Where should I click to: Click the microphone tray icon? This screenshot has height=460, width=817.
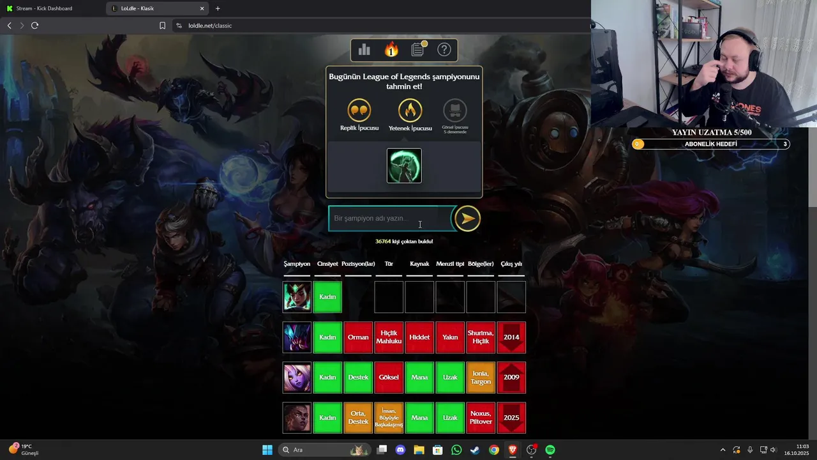tap(750, 450)
